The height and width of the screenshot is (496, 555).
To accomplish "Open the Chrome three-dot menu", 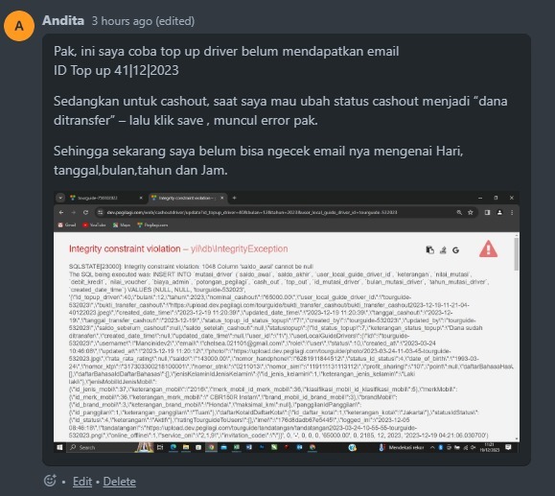I will pyautogui.click(x=512, y=212).
